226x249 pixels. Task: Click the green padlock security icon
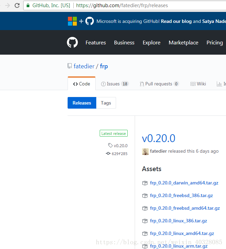pos(28,5)
